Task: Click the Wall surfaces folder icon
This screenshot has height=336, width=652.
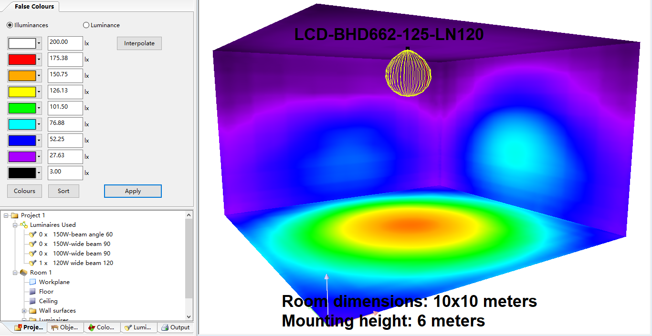Action: click(x=32, y=311)
